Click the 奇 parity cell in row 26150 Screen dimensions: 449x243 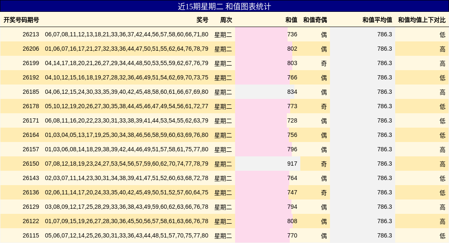pos(324,164)
